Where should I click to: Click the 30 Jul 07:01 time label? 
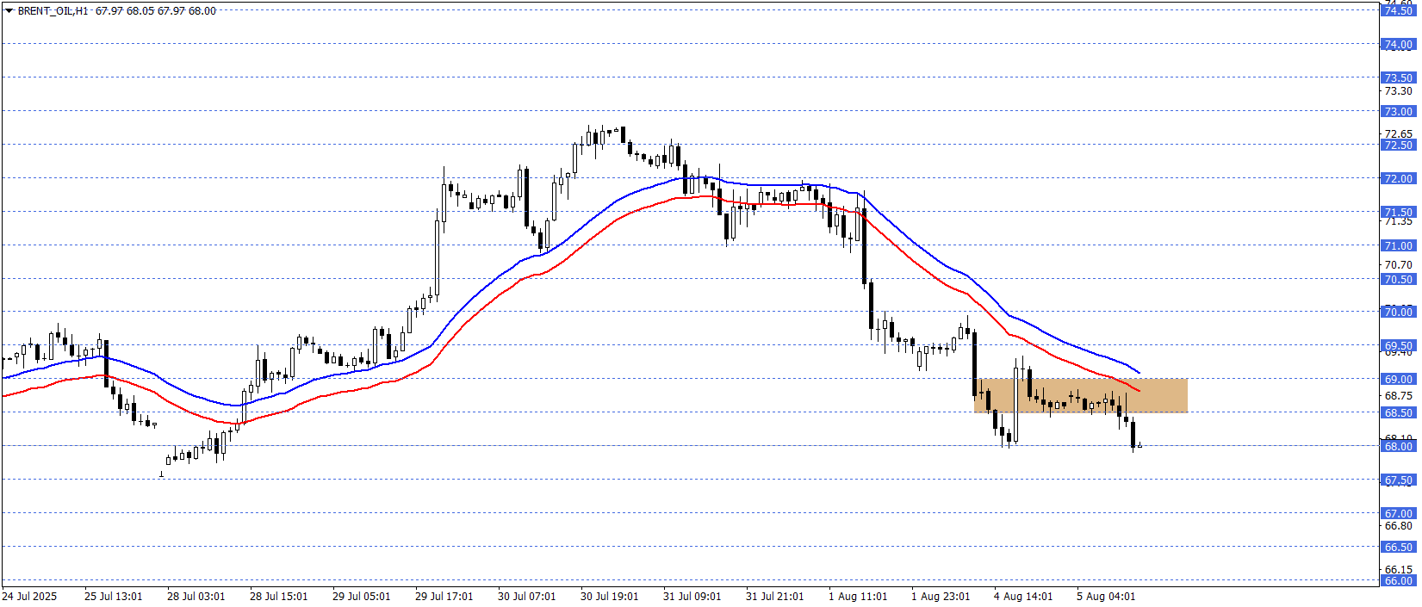527,596
